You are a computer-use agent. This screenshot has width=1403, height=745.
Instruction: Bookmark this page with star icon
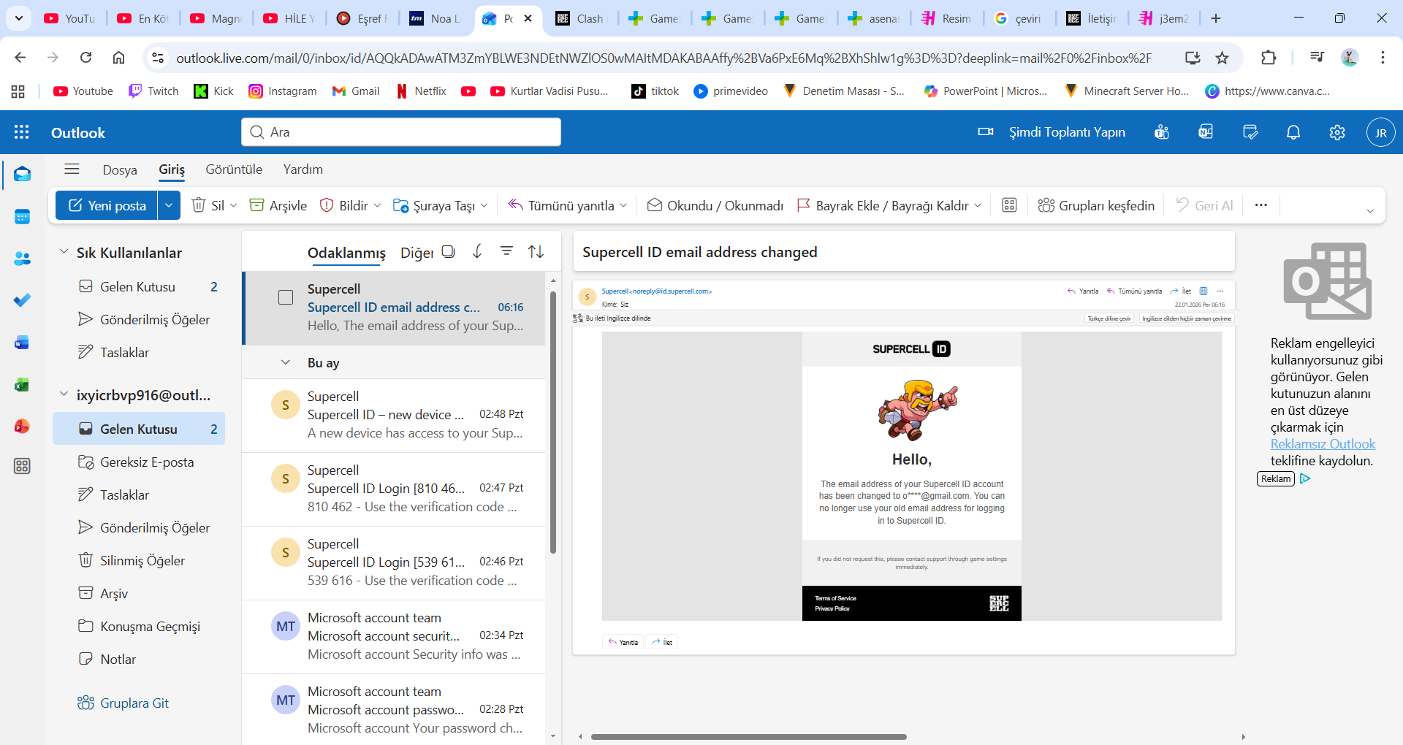tap(1222, 58)
